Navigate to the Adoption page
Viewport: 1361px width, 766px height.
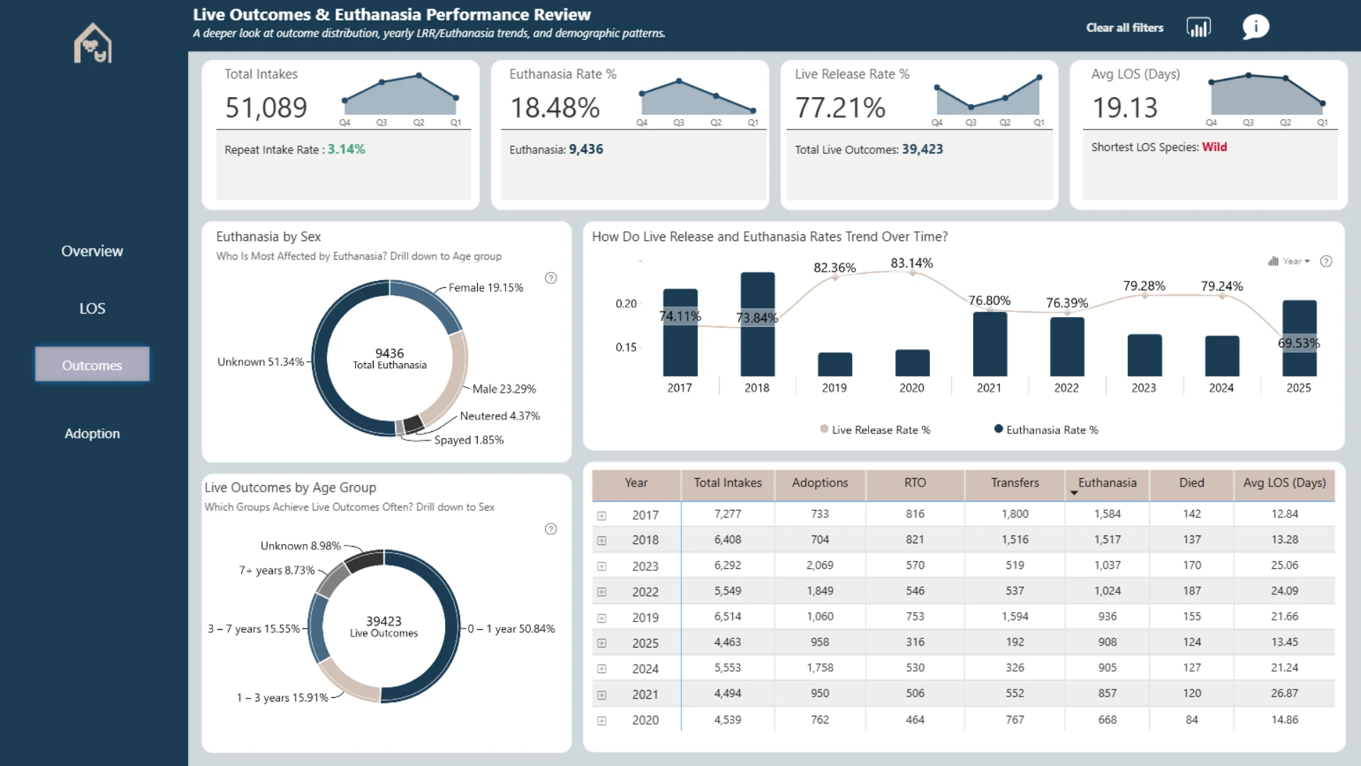point(92,433)
